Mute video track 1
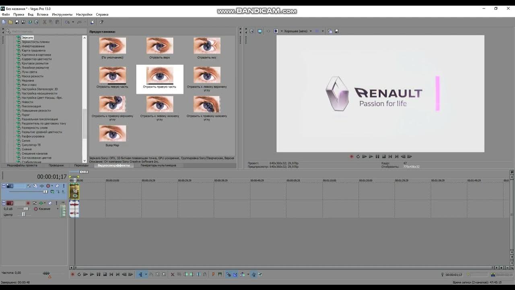Viewport: 515px width, 290px height. pos(57,186)
